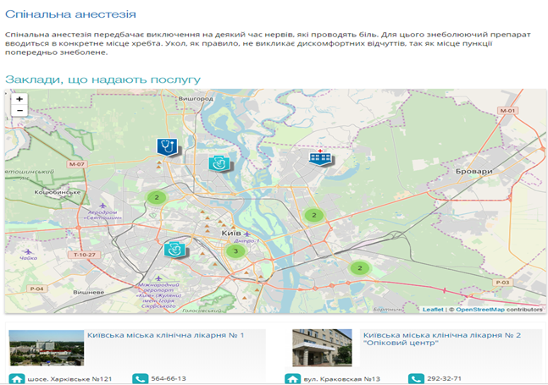548x385 pixels.
Task: Click the photo thumbnail of hospital № 1
Action: pos(46,348)
